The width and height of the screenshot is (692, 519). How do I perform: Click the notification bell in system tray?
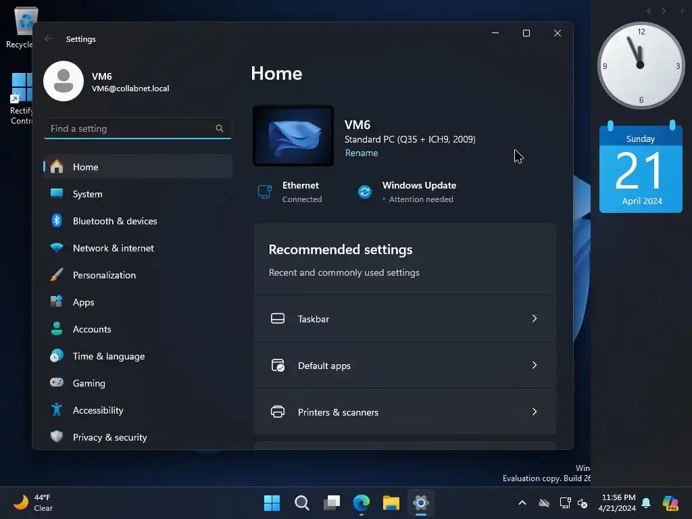click(646, 503)
